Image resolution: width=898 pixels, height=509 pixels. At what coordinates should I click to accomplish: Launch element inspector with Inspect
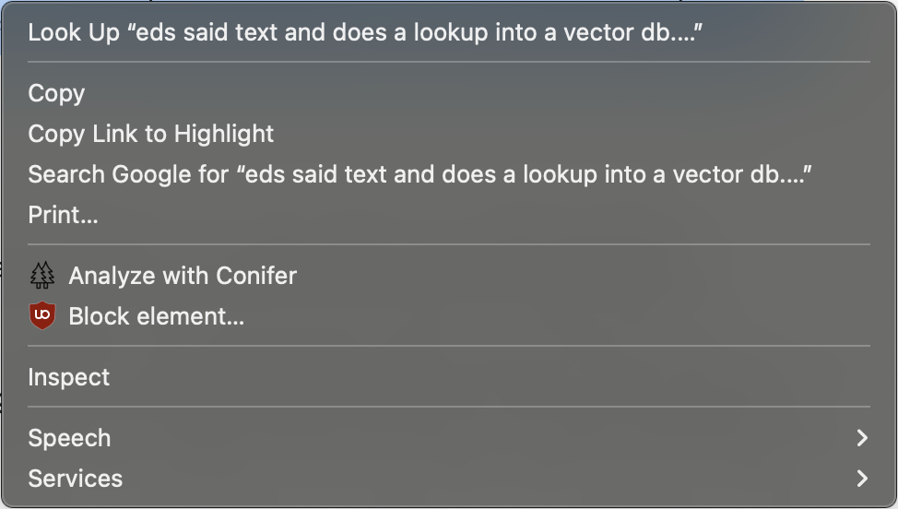point(449,377)
